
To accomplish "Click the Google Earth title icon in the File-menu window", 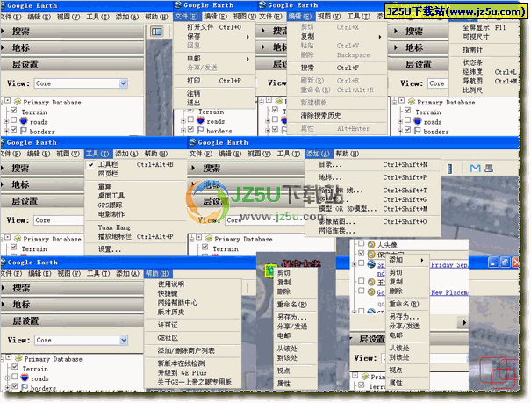I will tap(178, 5).
